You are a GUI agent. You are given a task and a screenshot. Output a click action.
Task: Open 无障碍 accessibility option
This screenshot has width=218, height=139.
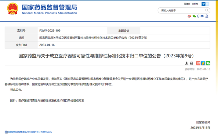point(187,4)
